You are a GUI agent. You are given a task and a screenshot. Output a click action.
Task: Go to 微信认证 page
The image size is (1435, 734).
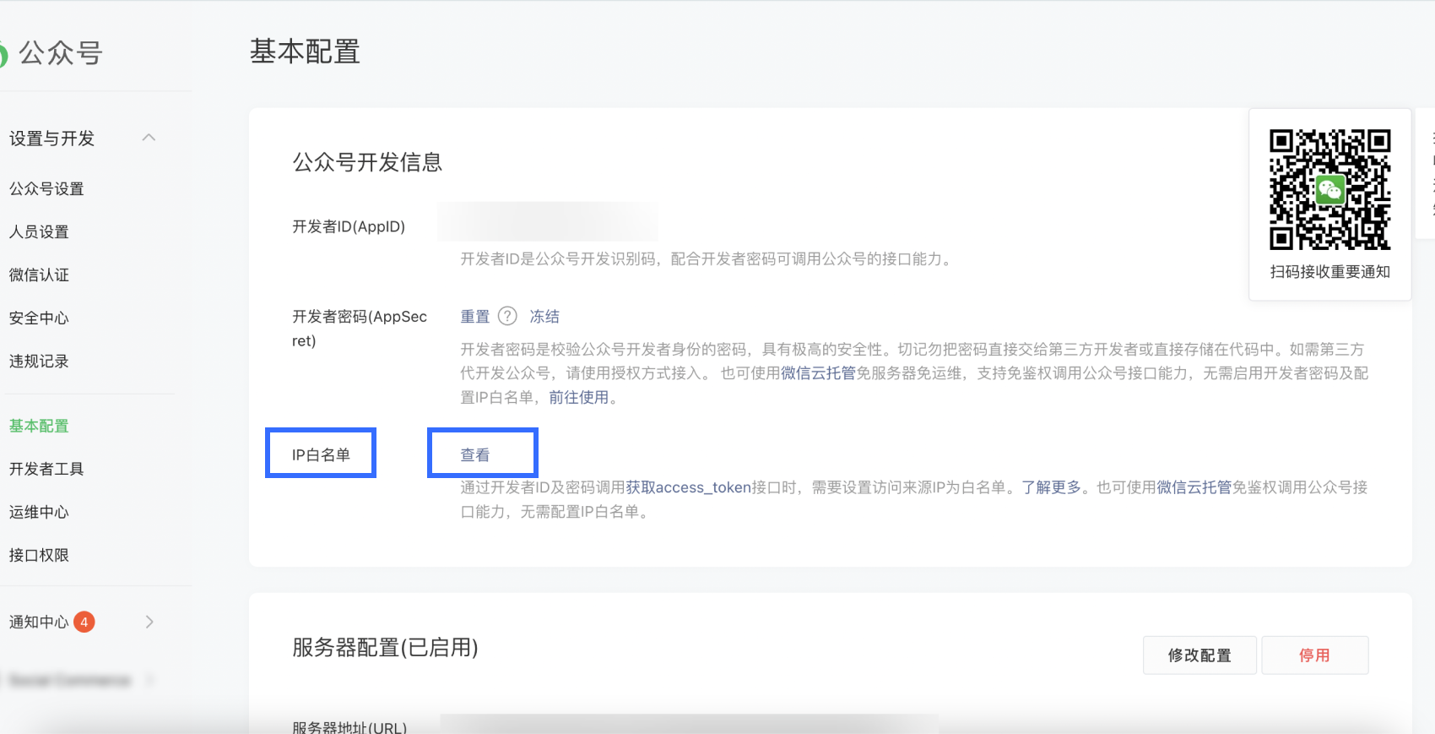[39, 275]
